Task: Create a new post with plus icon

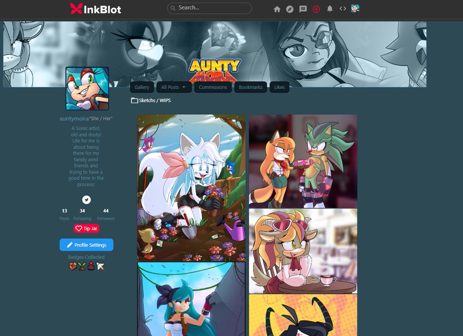Action: point(316,9)
